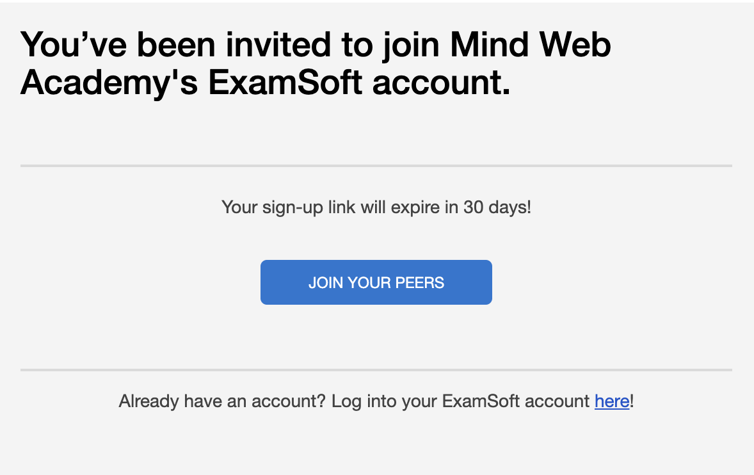Click the exclamation mark after 'here'
The image size is (754, 475).
632,401
